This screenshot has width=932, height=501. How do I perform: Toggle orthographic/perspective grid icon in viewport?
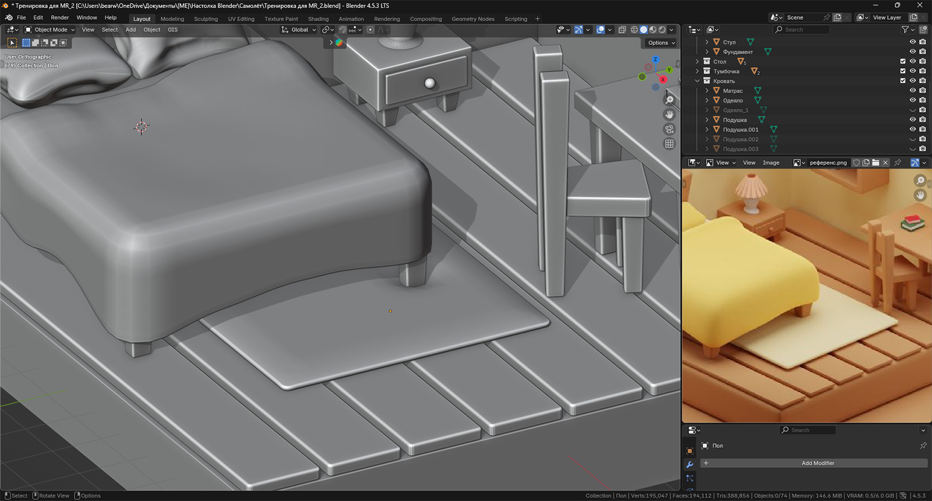[669, 144]
